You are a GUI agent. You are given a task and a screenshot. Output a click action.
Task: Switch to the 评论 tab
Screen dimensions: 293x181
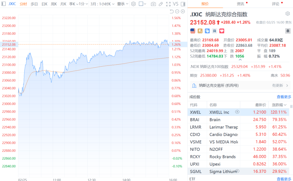(x=276, y=4)
